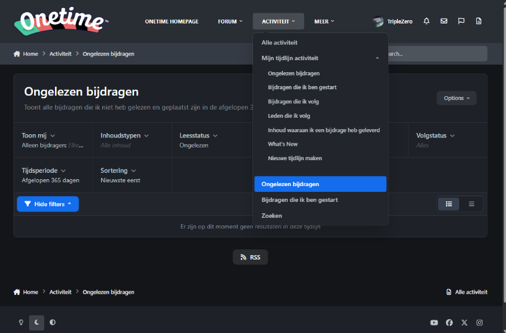This screenshot has height=333, width=506.
Task: Click the flag reports icon
Action: tap(461, 22)
